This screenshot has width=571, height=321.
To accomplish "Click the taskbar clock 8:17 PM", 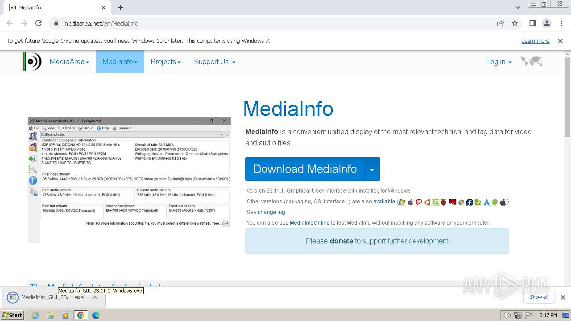I will [x=548, y=315].
